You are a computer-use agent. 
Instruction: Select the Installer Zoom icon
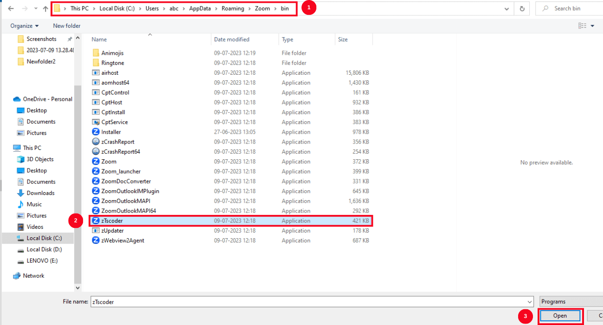click(x=96, y=132)
